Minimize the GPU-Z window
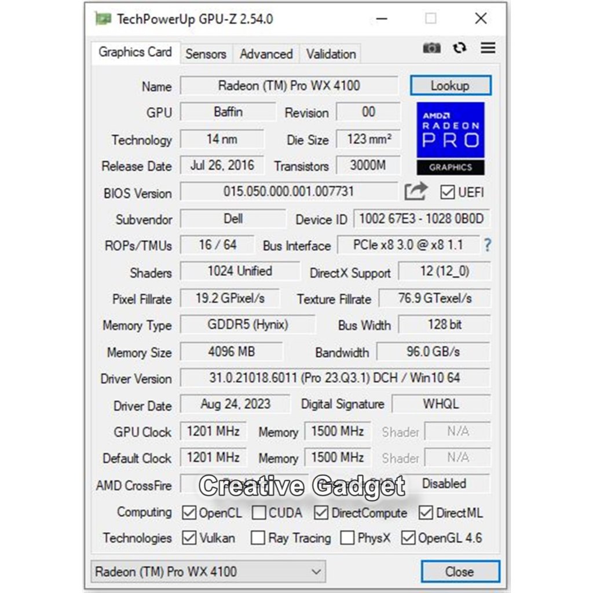 pyautogui.click(x=381, y=19)
